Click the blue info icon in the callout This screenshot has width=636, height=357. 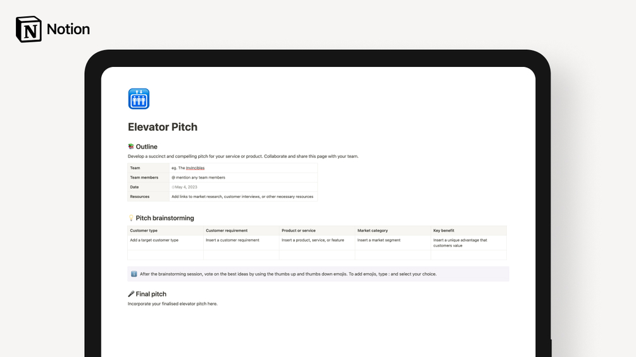tap(134, 274)
